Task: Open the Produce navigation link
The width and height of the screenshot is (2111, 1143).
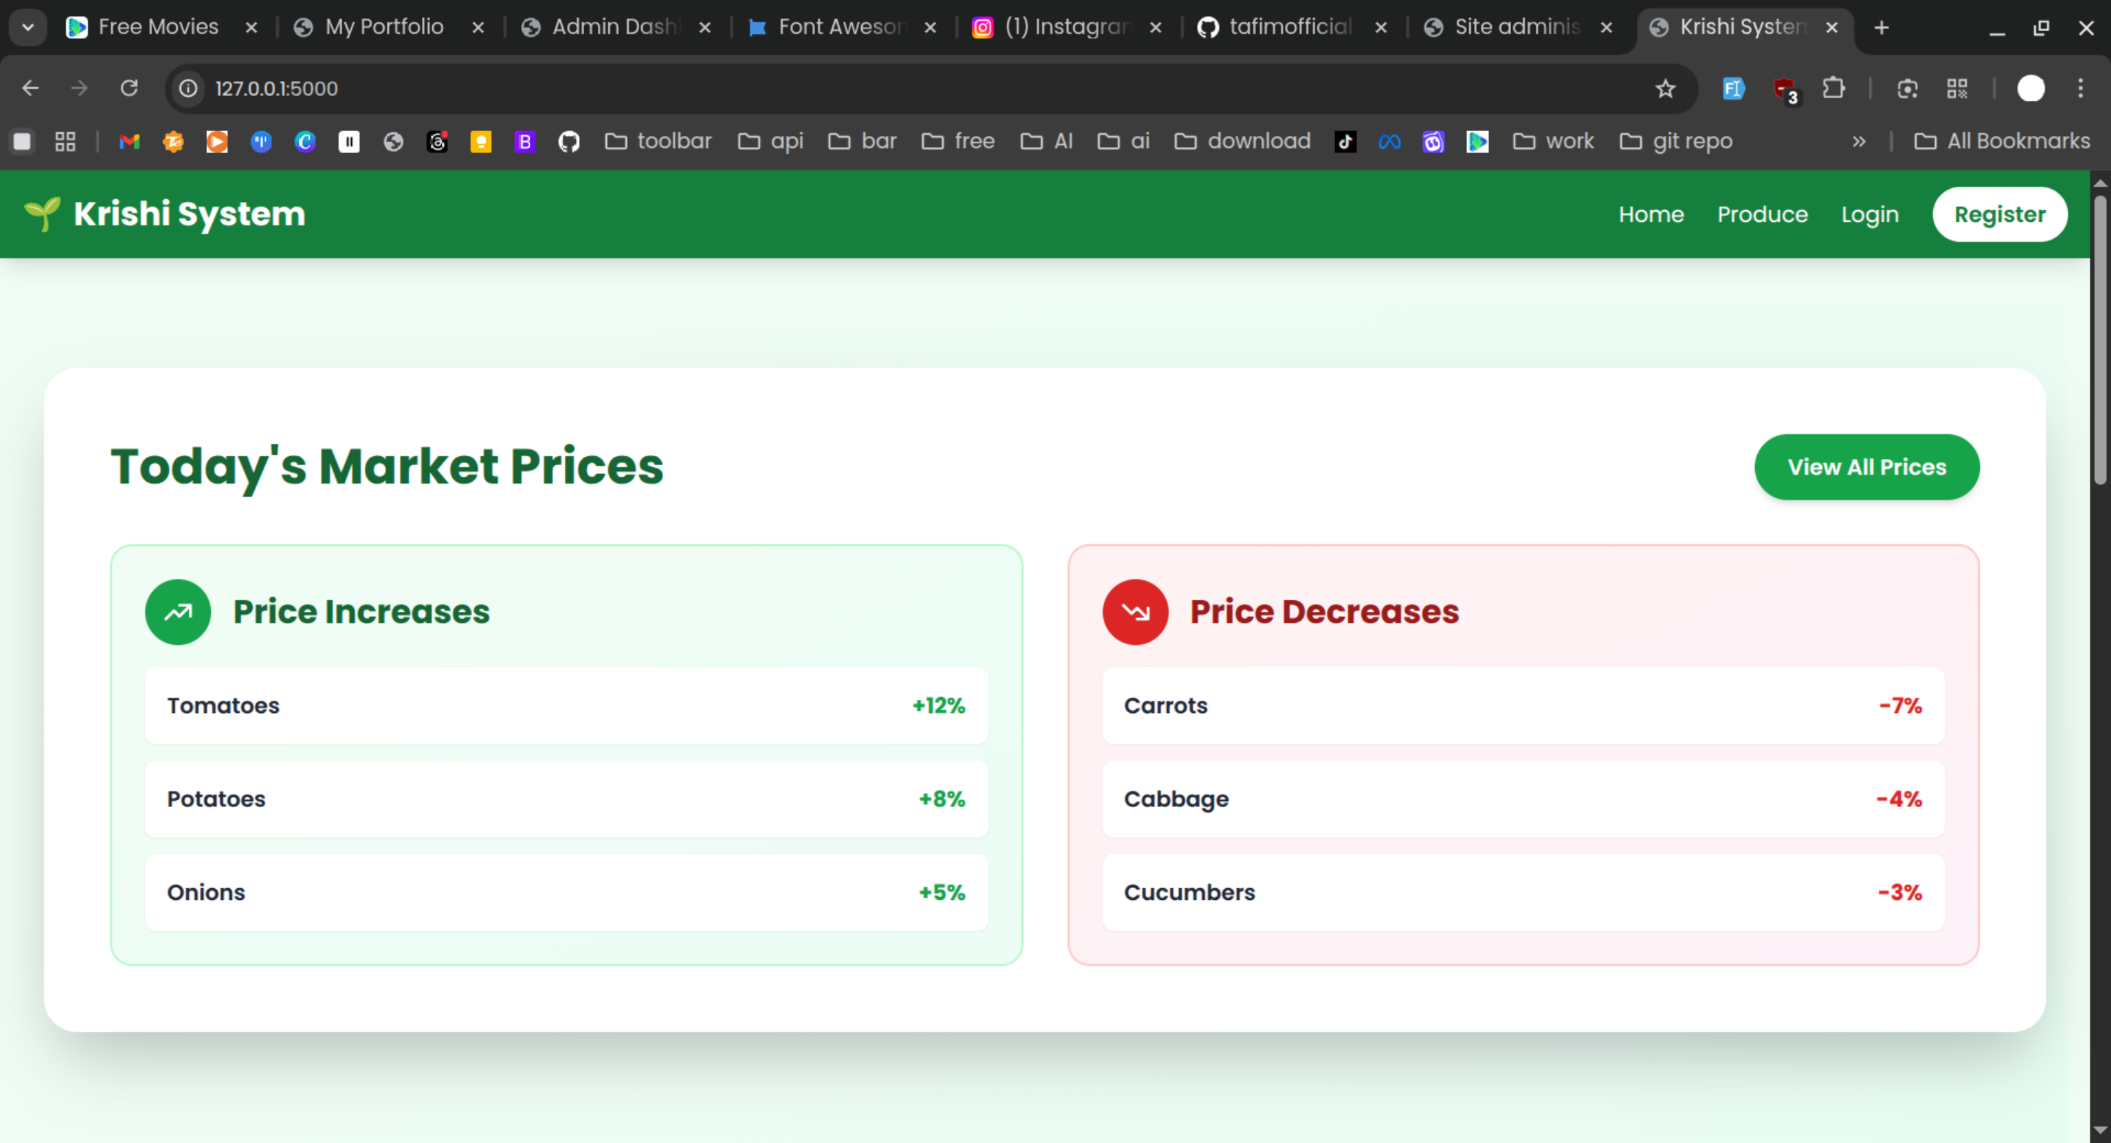Action: [1762, 215]
